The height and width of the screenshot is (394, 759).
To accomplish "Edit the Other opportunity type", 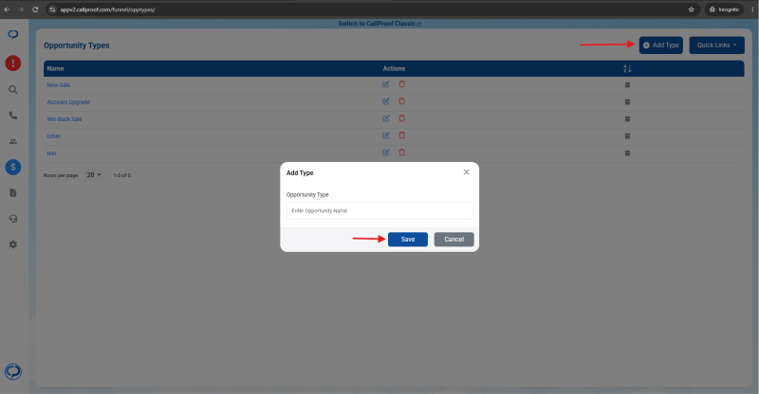I will (x=386, y=135).
